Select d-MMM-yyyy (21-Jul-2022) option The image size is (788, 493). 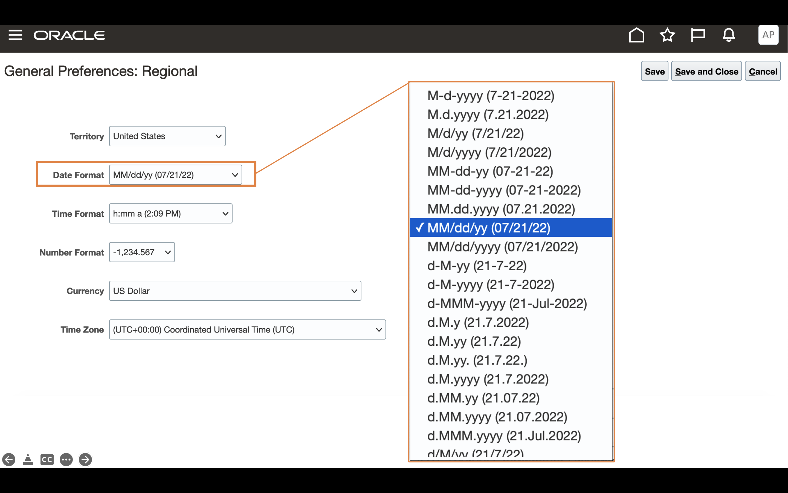pyautogui.click(x=507, y=303)
